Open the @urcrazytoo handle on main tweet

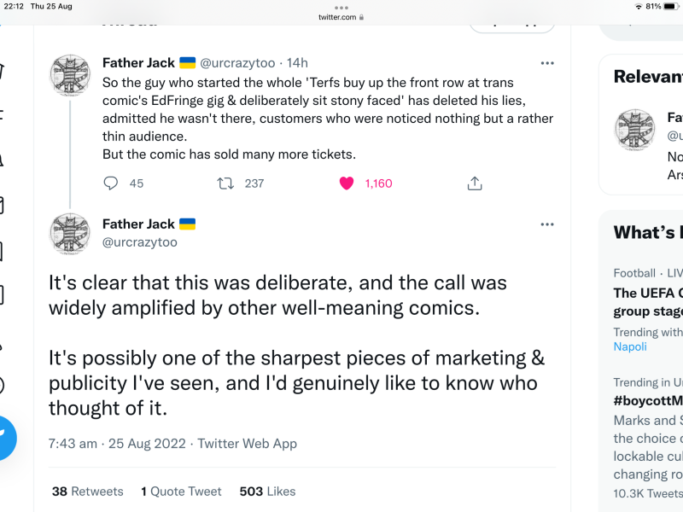click(140, 242)
